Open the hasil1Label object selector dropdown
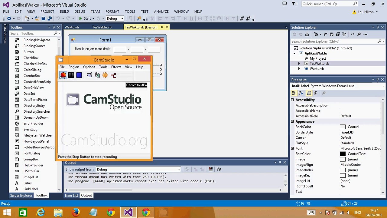Screen dimensions: 387x218 pos(383,86)
